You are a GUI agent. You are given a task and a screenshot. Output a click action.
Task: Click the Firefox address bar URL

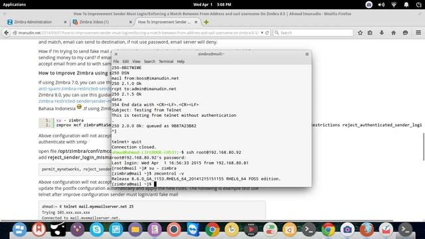tap(138, 33)
